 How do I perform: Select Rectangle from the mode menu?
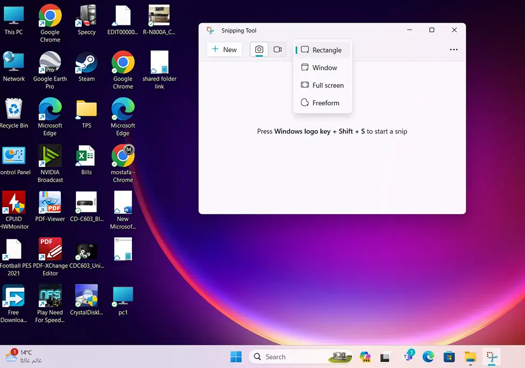(326, 49)
